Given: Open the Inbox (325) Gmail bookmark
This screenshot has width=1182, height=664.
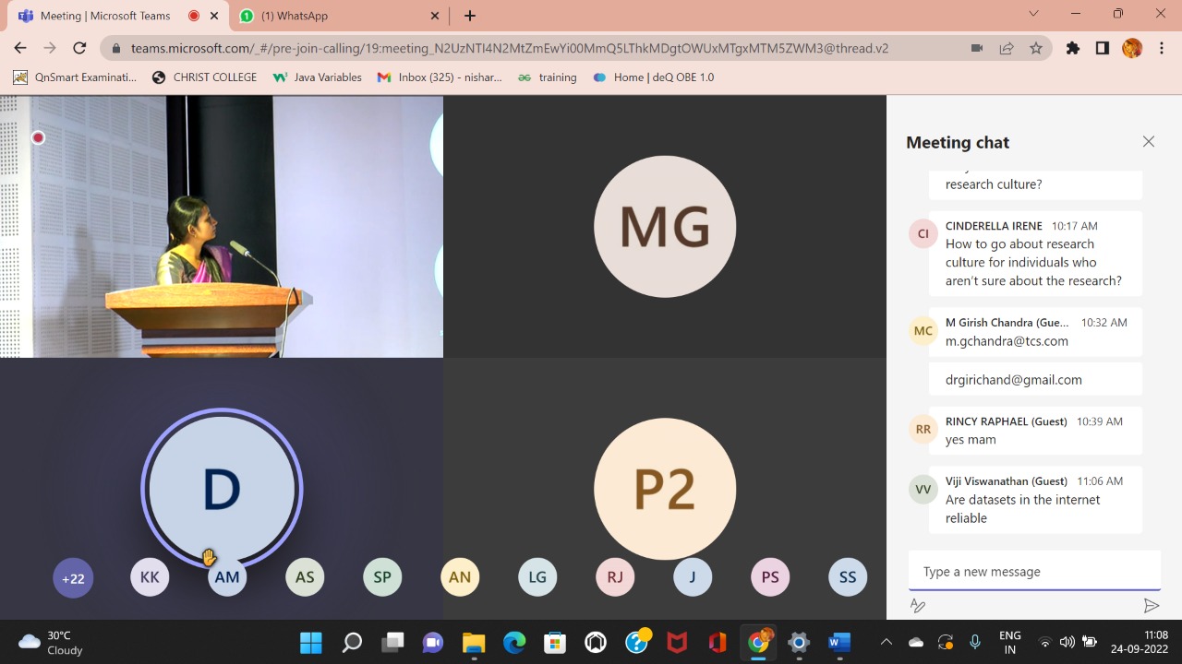Looking at the screenshot, I should coord(440,77).
